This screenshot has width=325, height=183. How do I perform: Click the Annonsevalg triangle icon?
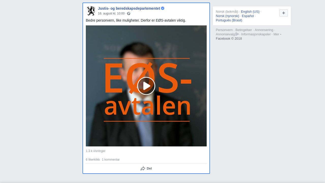pyautogui.click(x=237, y=34)
